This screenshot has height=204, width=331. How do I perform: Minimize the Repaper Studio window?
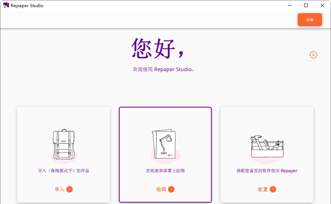pos(290,5)
